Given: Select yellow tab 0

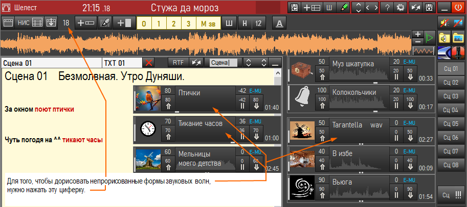Looking at the screenshot, I should click(144, 23).
